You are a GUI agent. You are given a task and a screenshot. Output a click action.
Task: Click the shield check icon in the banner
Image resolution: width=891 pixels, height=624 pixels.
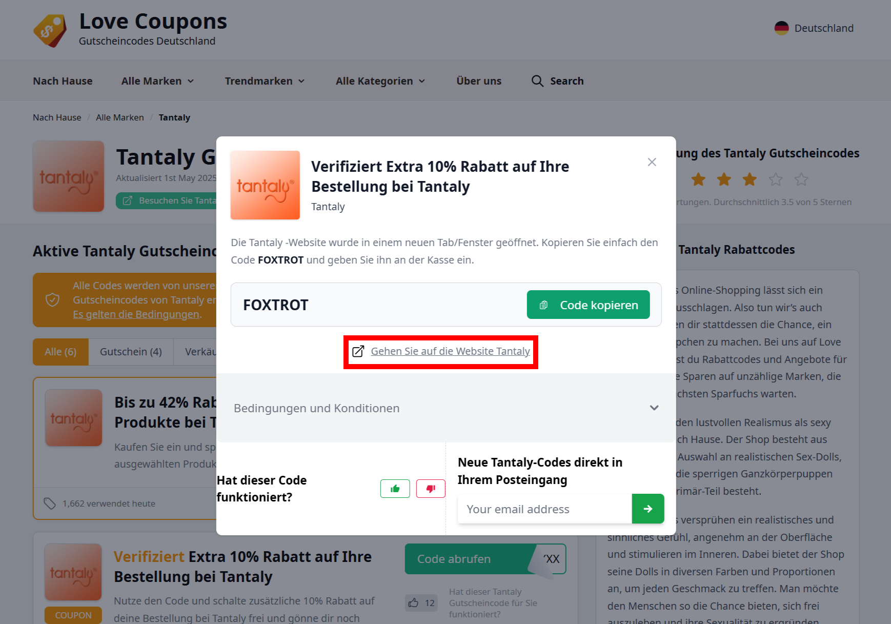tap(52, 300)
